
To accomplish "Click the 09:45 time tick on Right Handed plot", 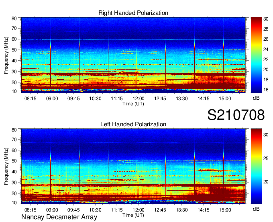I will pos(73,99).
